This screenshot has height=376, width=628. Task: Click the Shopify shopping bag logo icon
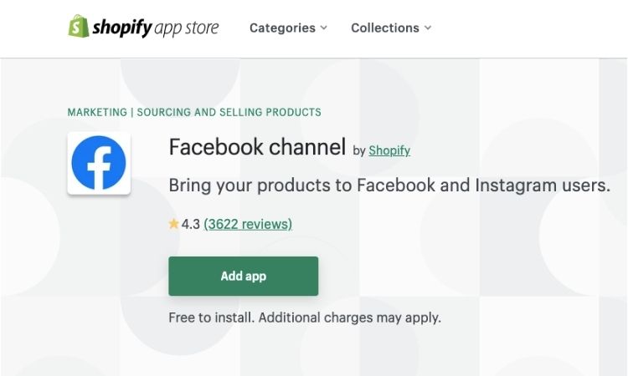coord(79,27)
